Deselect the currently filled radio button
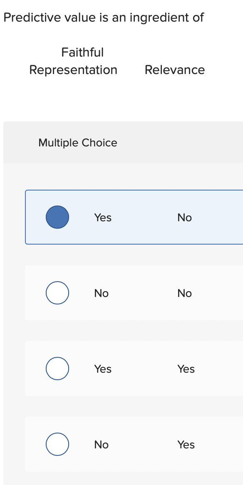This screenshot has height=485, width=243. coord(57,217)
